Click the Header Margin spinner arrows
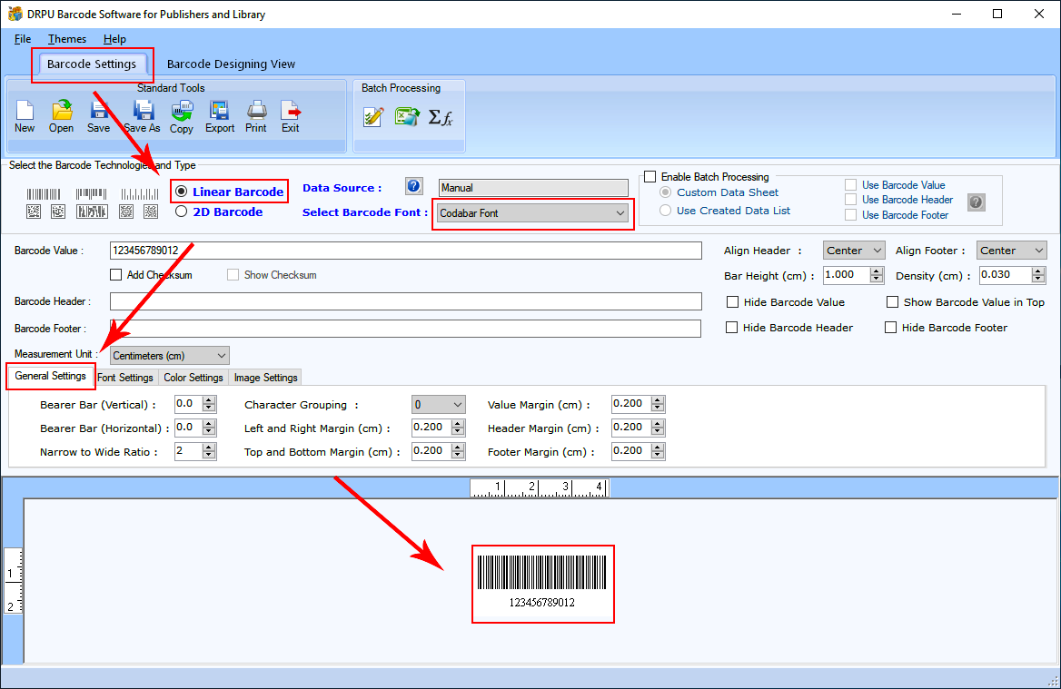This screenshot has width=1061, height=689. click(x=659, y=428)
